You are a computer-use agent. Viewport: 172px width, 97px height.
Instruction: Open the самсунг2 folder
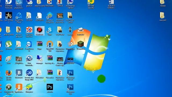coord(163,16)
